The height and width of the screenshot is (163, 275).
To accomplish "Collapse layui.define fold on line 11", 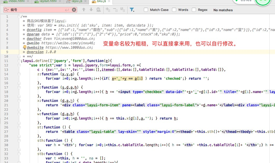I will point(19,61).
